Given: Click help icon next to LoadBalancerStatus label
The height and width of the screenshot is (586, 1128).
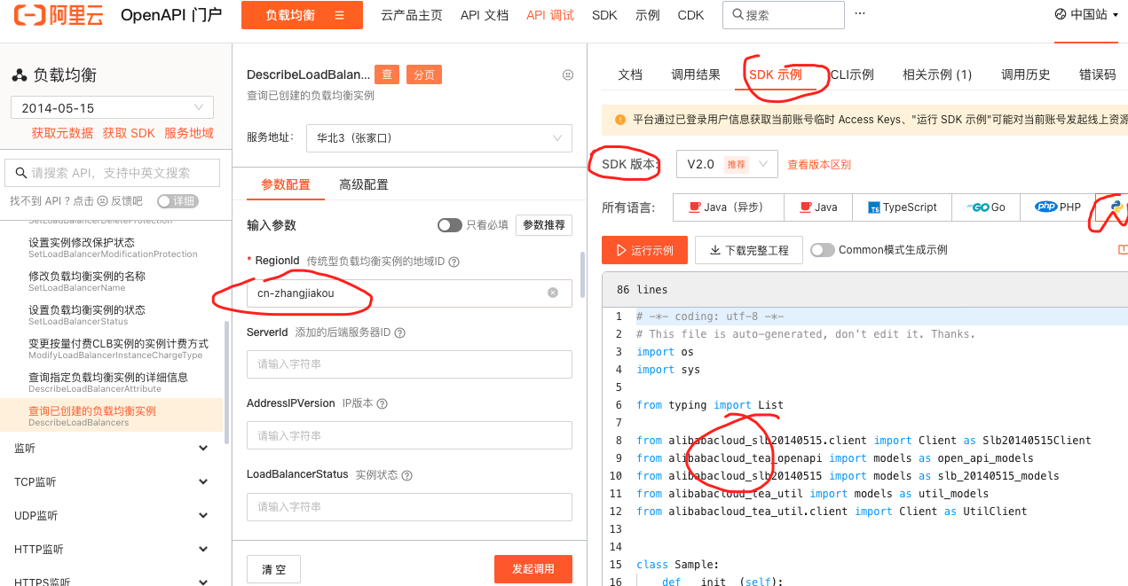Looking at the screenshot, I should 406,474.
